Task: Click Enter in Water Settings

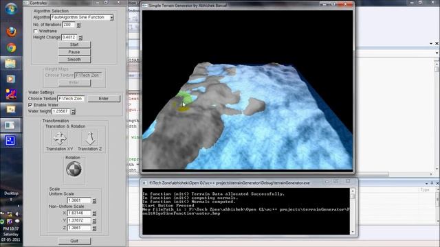Action: 104,99
